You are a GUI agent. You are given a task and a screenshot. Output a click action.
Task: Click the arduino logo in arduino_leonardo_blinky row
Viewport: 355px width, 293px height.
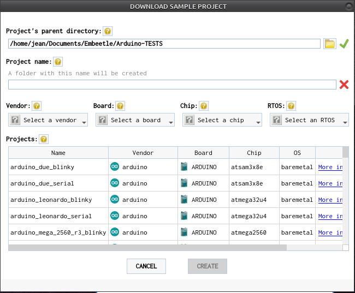115,199
